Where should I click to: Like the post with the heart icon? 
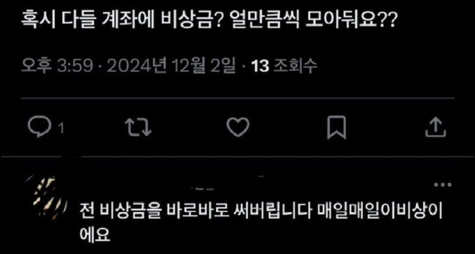point(238,126)
